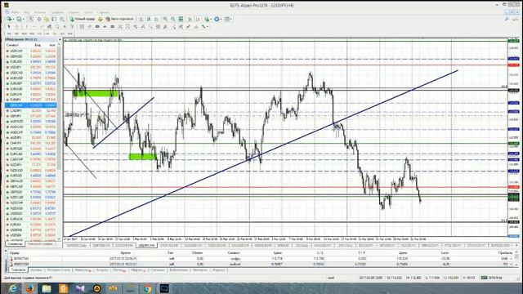This screenshot has height=294, width=523.
Task: Select USDJPY in Market Watch
Action: click(x=31, y=67)
